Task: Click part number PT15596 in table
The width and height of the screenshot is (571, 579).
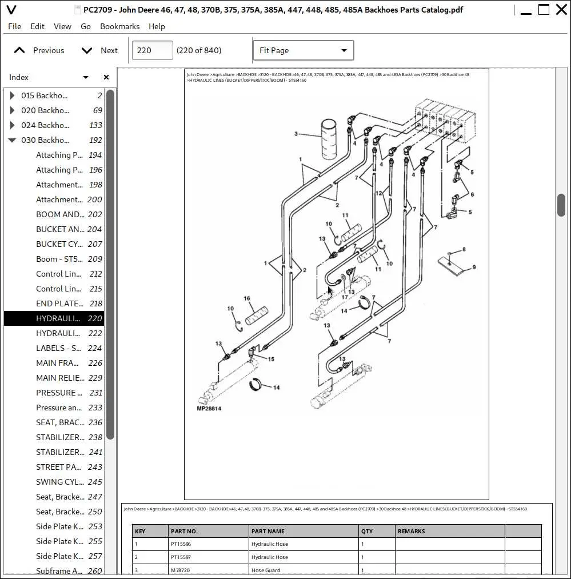Action: pos(181,544)
